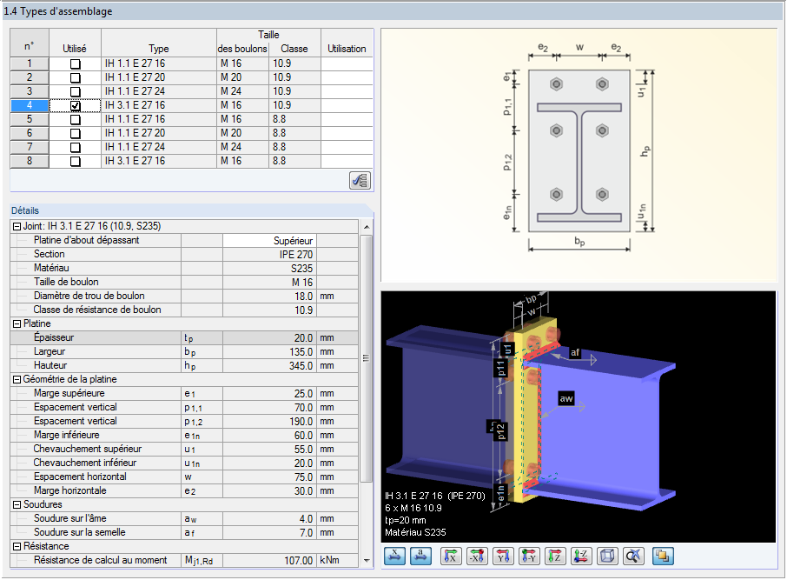This screenshot has width=787, height=580.
Task: Set view in Y direction
Action: tap(503, 556)
